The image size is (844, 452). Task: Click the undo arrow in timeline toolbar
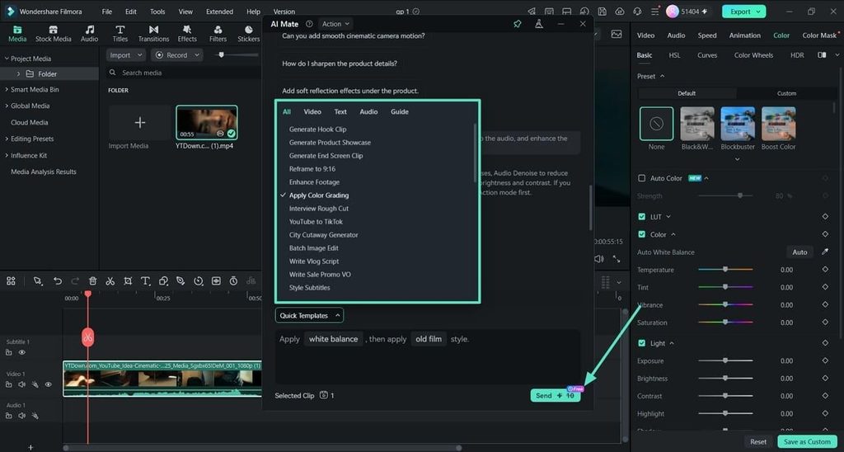(58, 280)
